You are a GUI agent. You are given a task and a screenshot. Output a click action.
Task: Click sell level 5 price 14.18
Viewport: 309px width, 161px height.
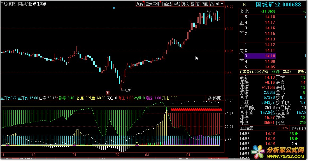click(270, 17)
